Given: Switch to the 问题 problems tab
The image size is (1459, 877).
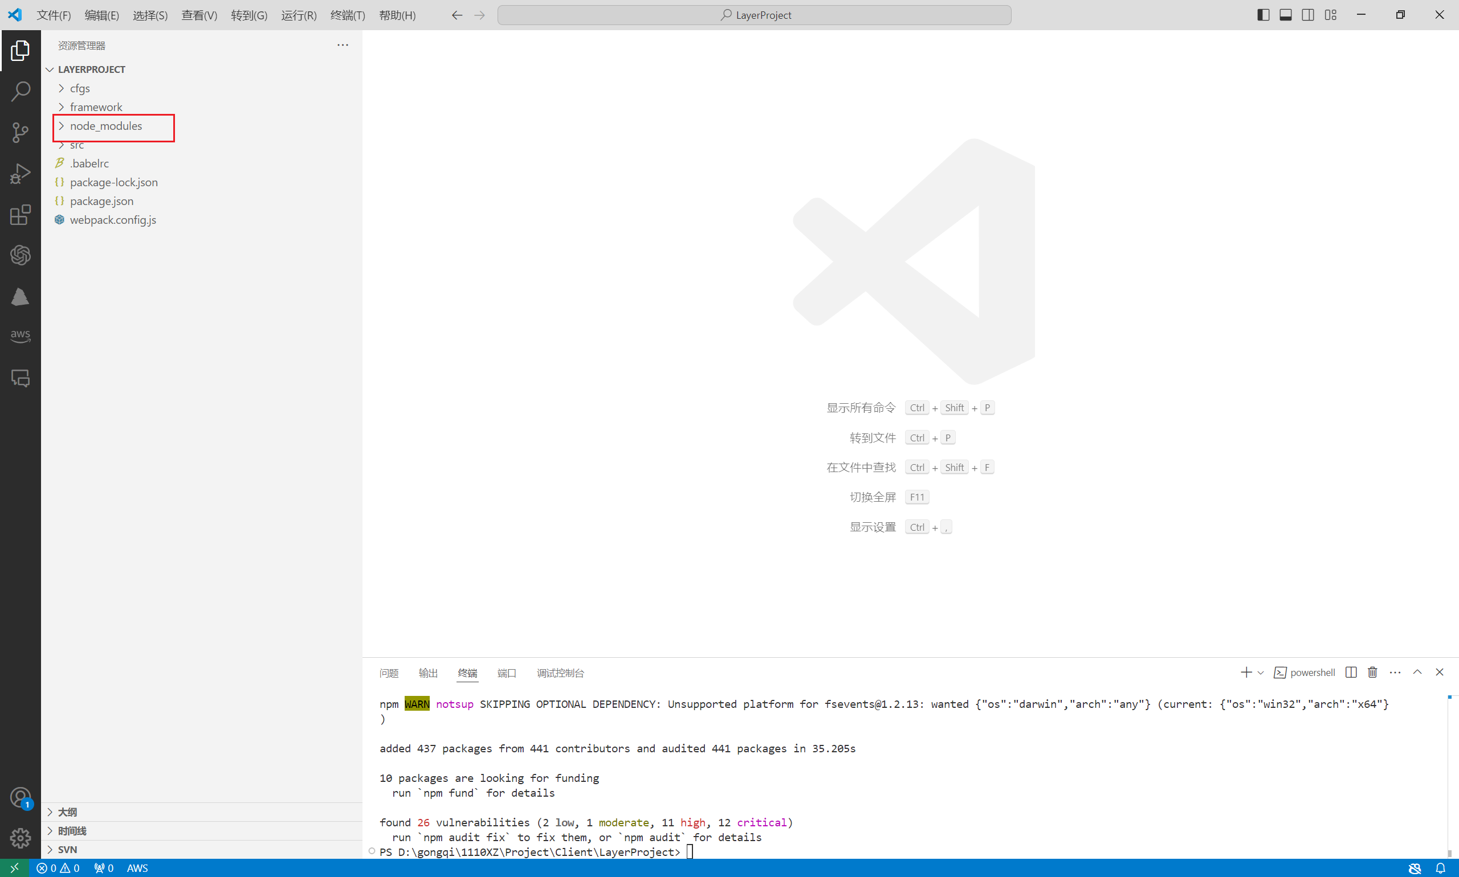Looking at the screenshot, I should (x=389, y=673).
